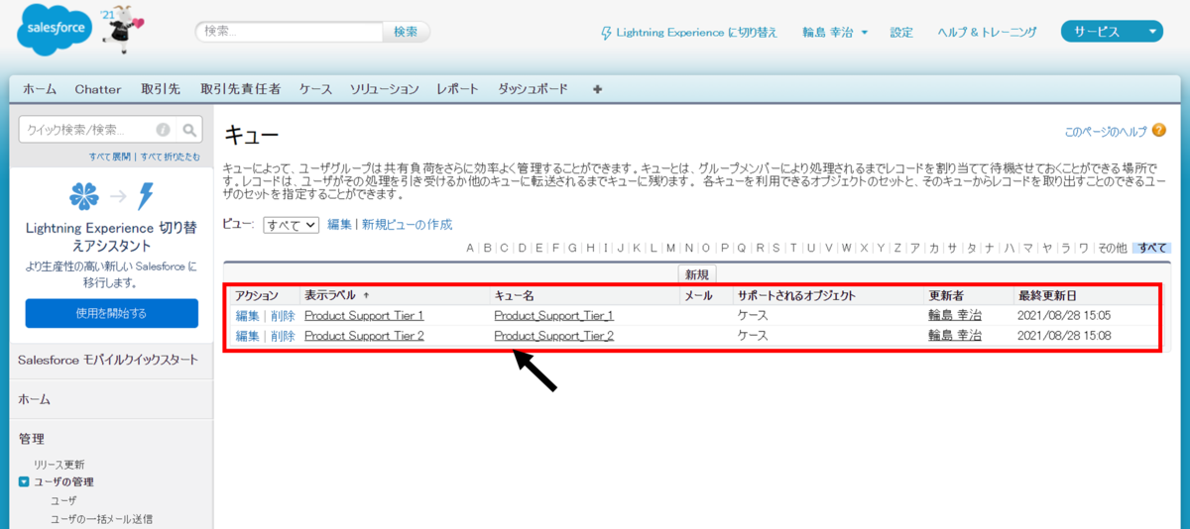Open the サービス app dropdown

[1112, 32]
